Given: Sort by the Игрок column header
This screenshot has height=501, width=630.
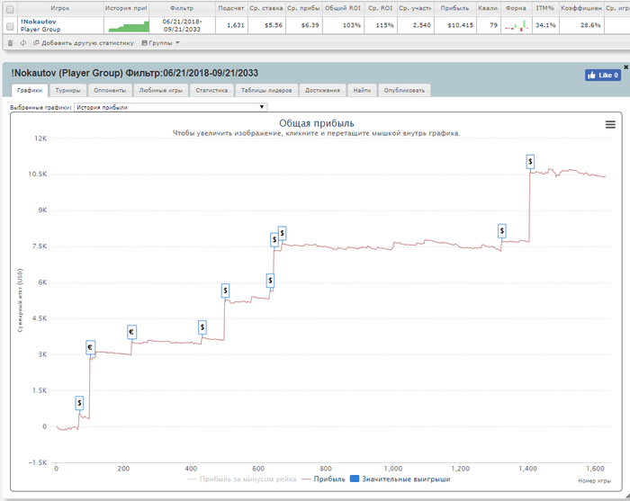Looking at the screenshot, I should click(60, 8).
